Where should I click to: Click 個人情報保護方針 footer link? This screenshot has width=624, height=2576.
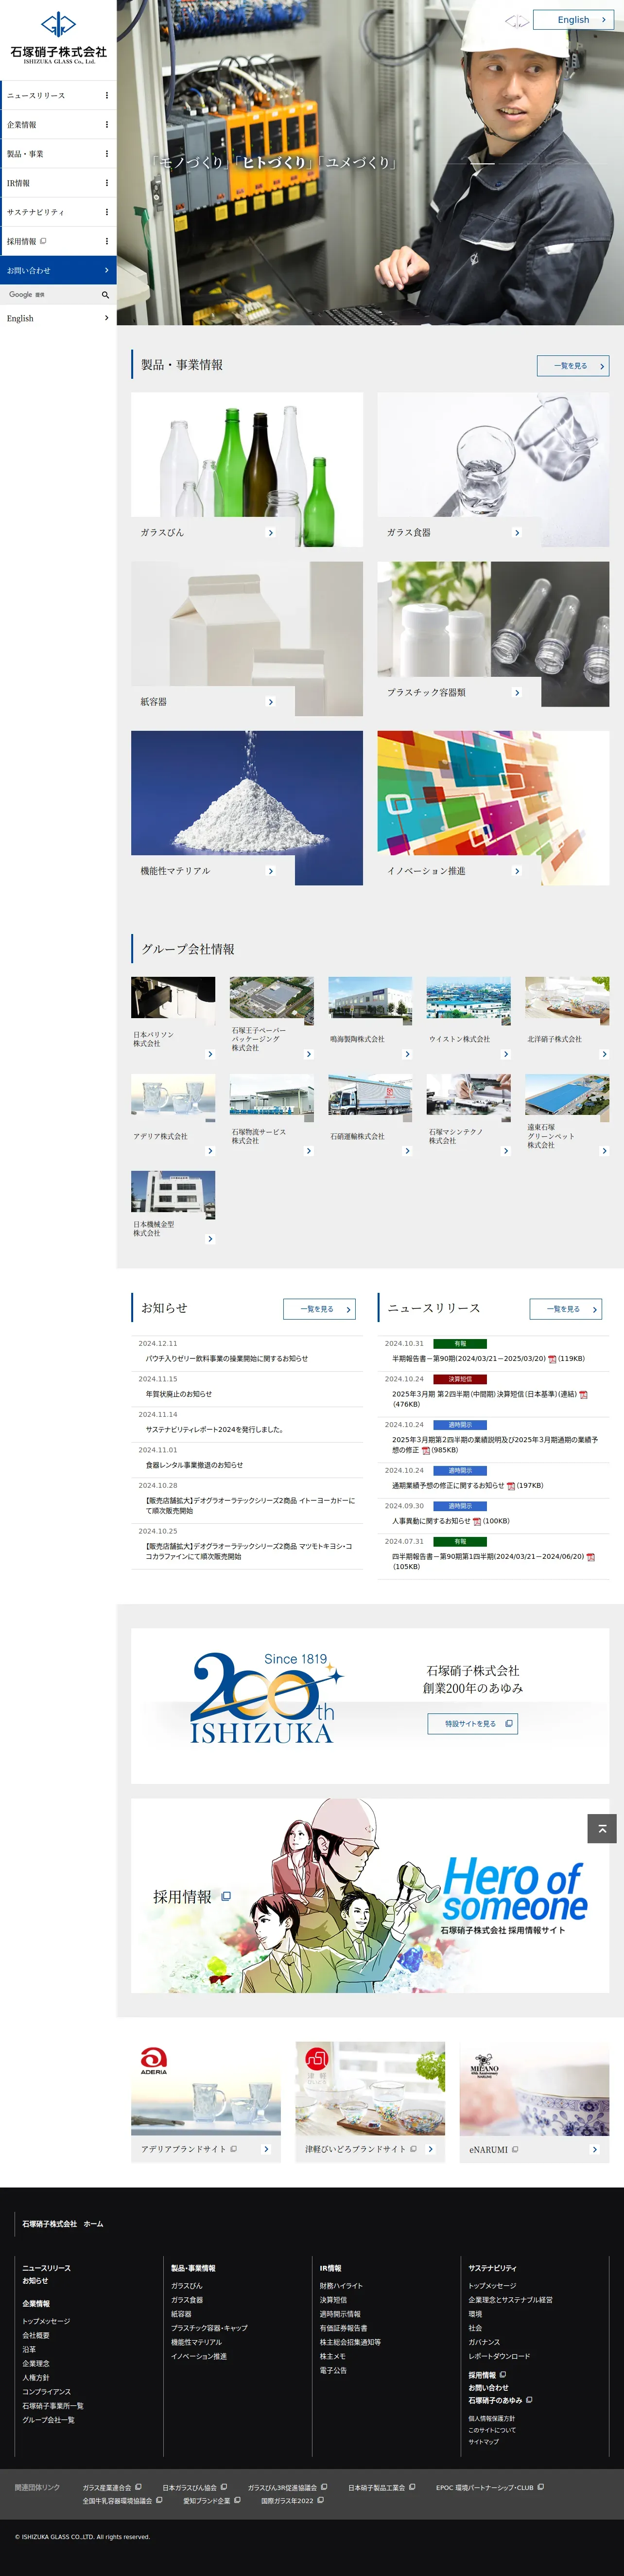(491, 2418)
